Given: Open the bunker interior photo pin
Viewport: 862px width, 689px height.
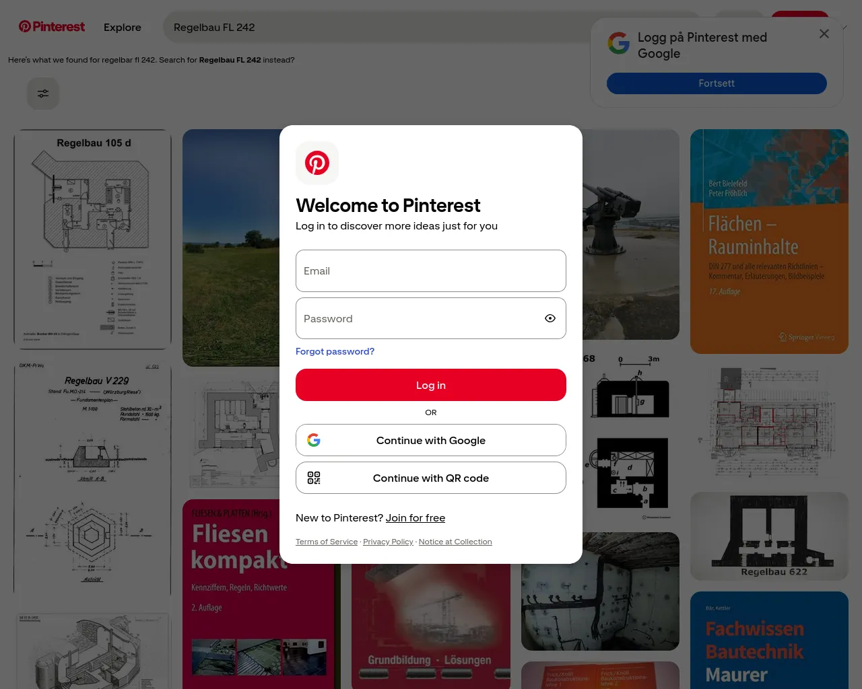Looking at the screenshot, I should tap(600, 591).
